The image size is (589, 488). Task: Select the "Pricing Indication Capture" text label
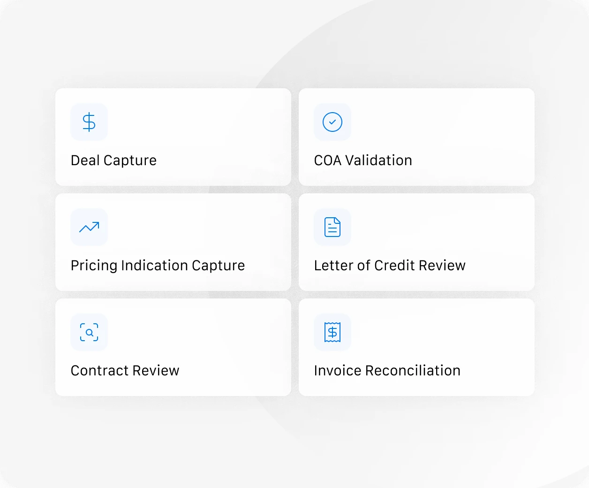coord(158,266)
